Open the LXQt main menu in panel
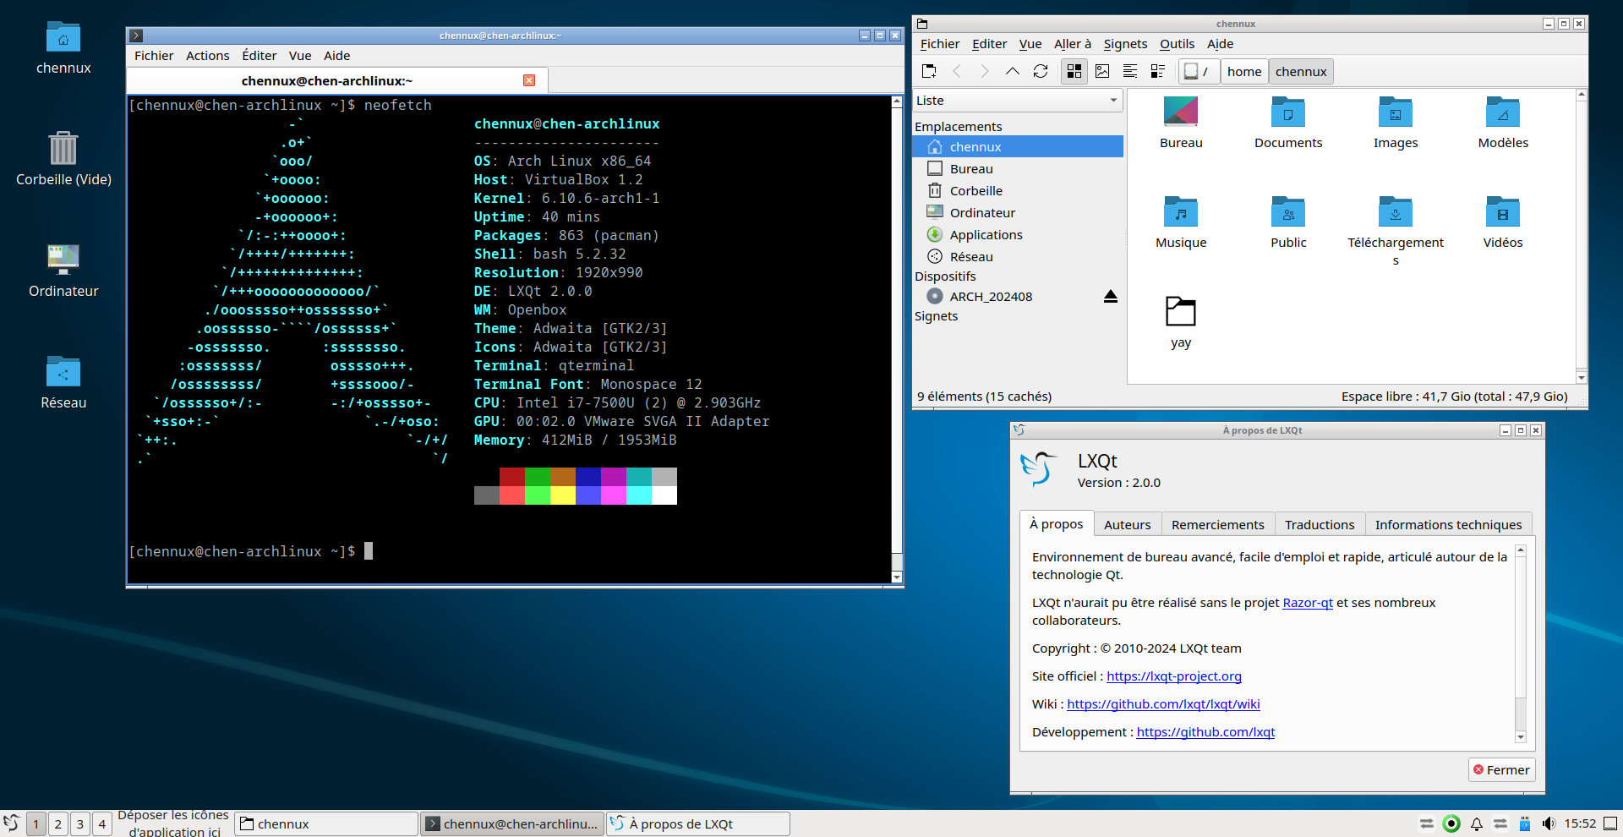 point(12,823)
